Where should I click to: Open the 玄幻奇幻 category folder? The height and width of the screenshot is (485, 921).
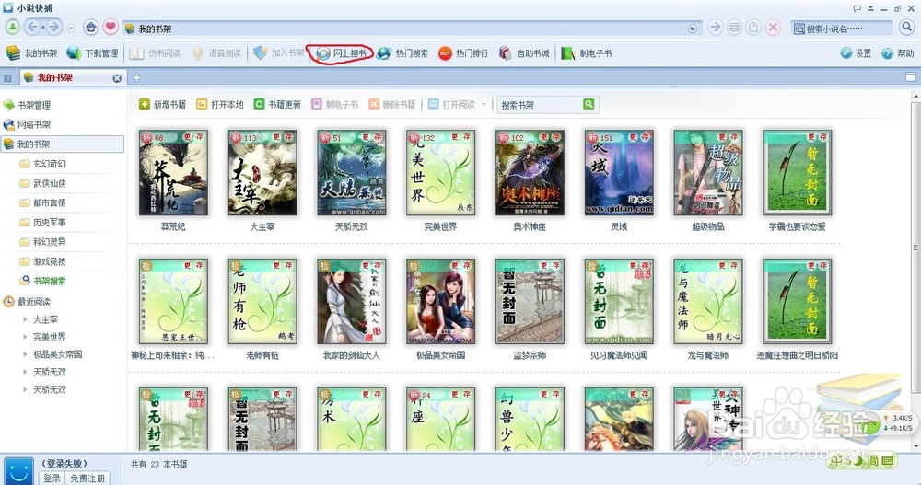[42, 164]
